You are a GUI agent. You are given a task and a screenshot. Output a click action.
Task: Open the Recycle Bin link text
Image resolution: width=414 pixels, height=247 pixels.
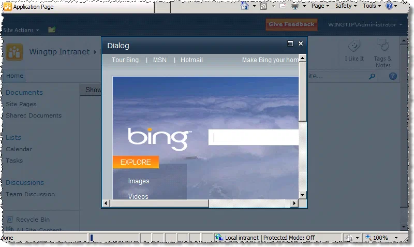pyautogui.click(x=33, y=220)
